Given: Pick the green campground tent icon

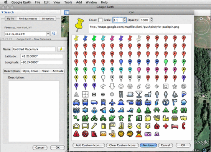Looking at the screenshot, I should [166, 110].
